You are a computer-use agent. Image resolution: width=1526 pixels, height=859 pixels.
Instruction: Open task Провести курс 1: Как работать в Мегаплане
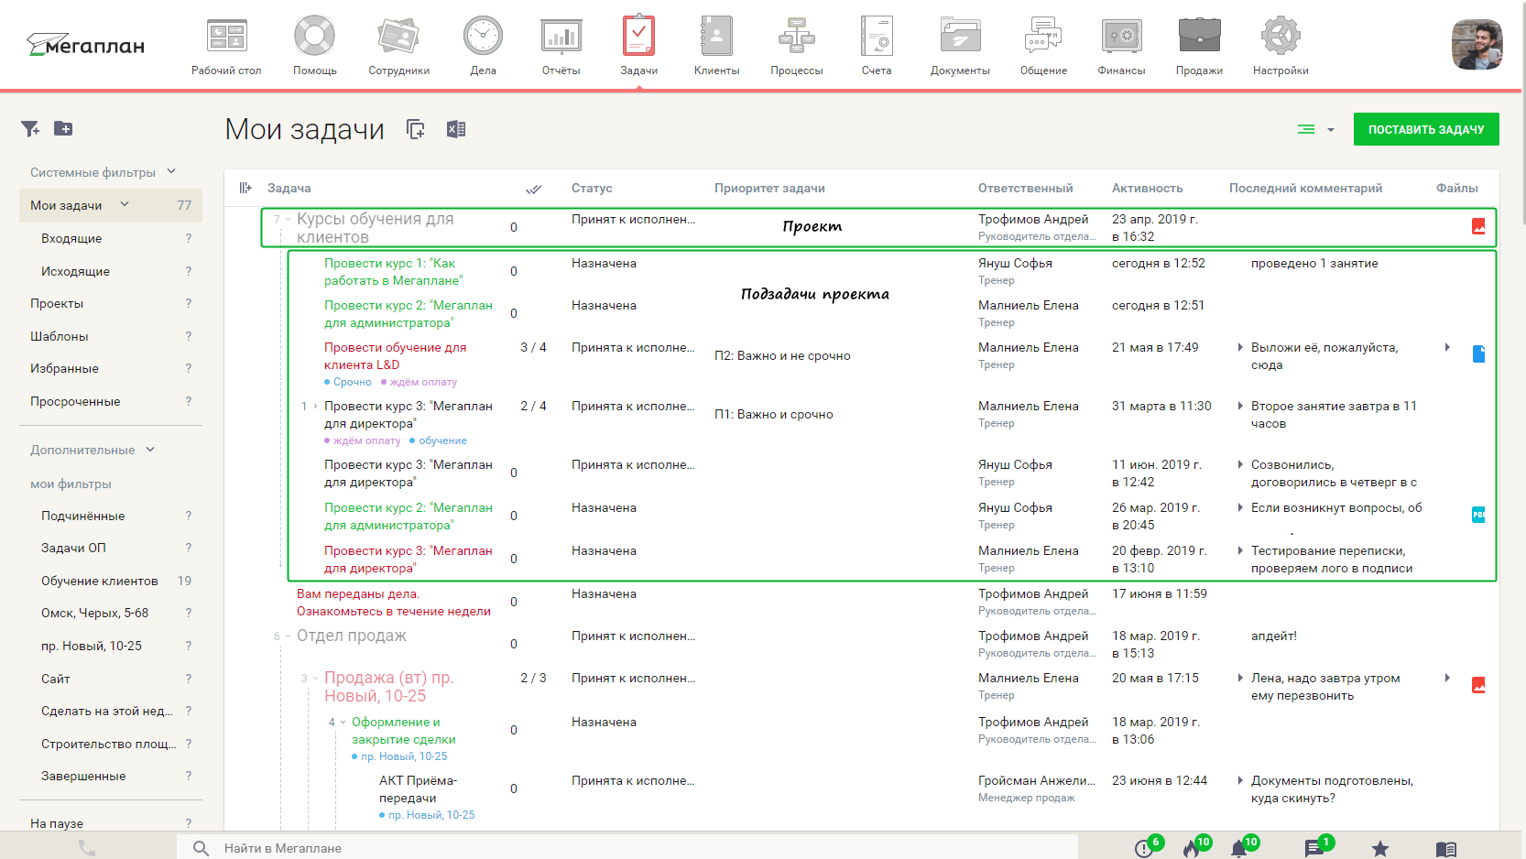click(x=393, y=272)
